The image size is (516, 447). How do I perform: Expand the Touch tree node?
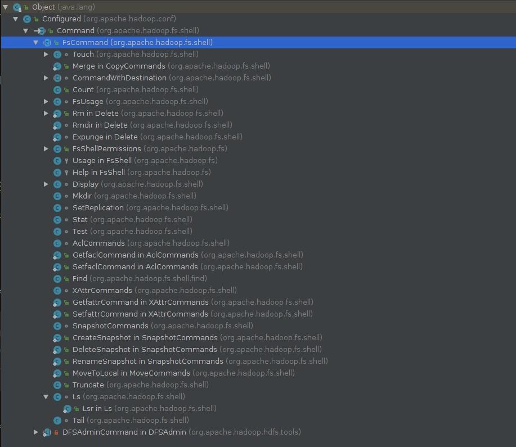[x=46, y=54]
